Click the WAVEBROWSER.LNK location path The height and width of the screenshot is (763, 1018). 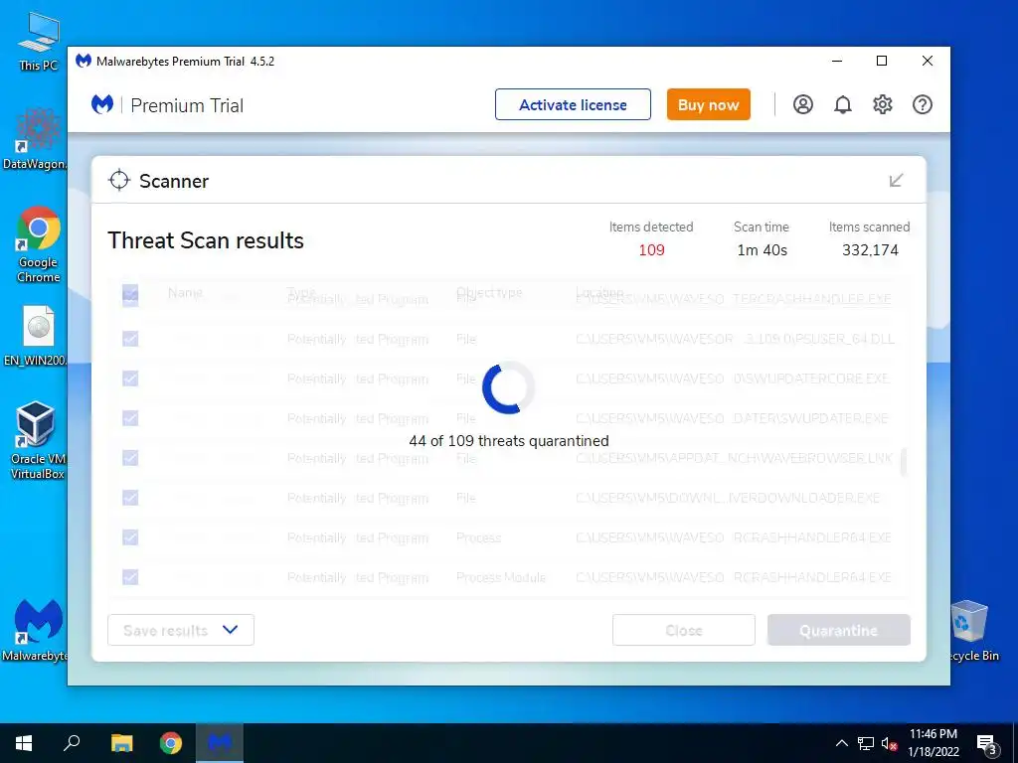735,458
